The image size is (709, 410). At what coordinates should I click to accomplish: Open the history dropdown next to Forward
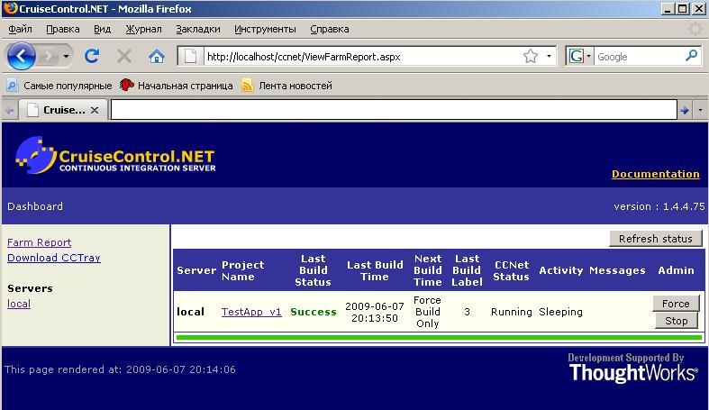coord(66,57)
